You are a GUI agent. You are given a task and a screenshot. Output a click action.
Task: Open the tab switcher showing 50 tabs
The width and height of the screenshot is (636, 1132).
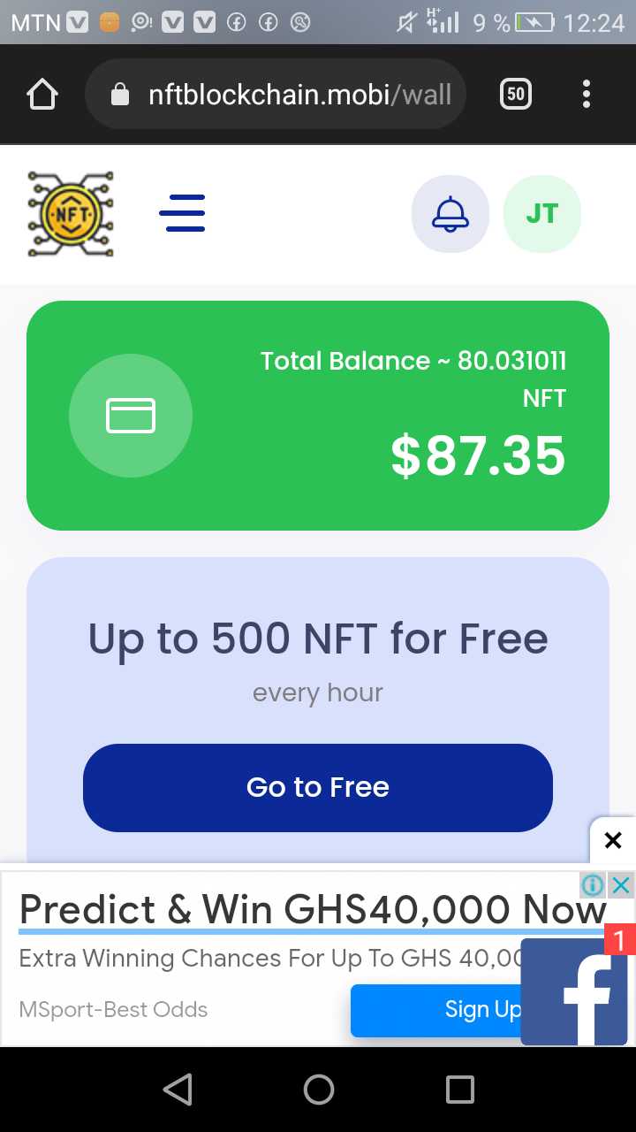click(516, 94)
